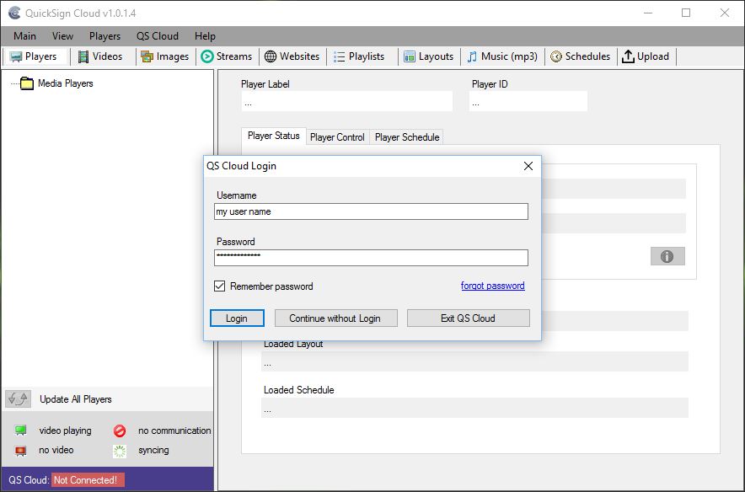
Task: Click the QuickSign Cloud app logo
Action: [14, 13]
